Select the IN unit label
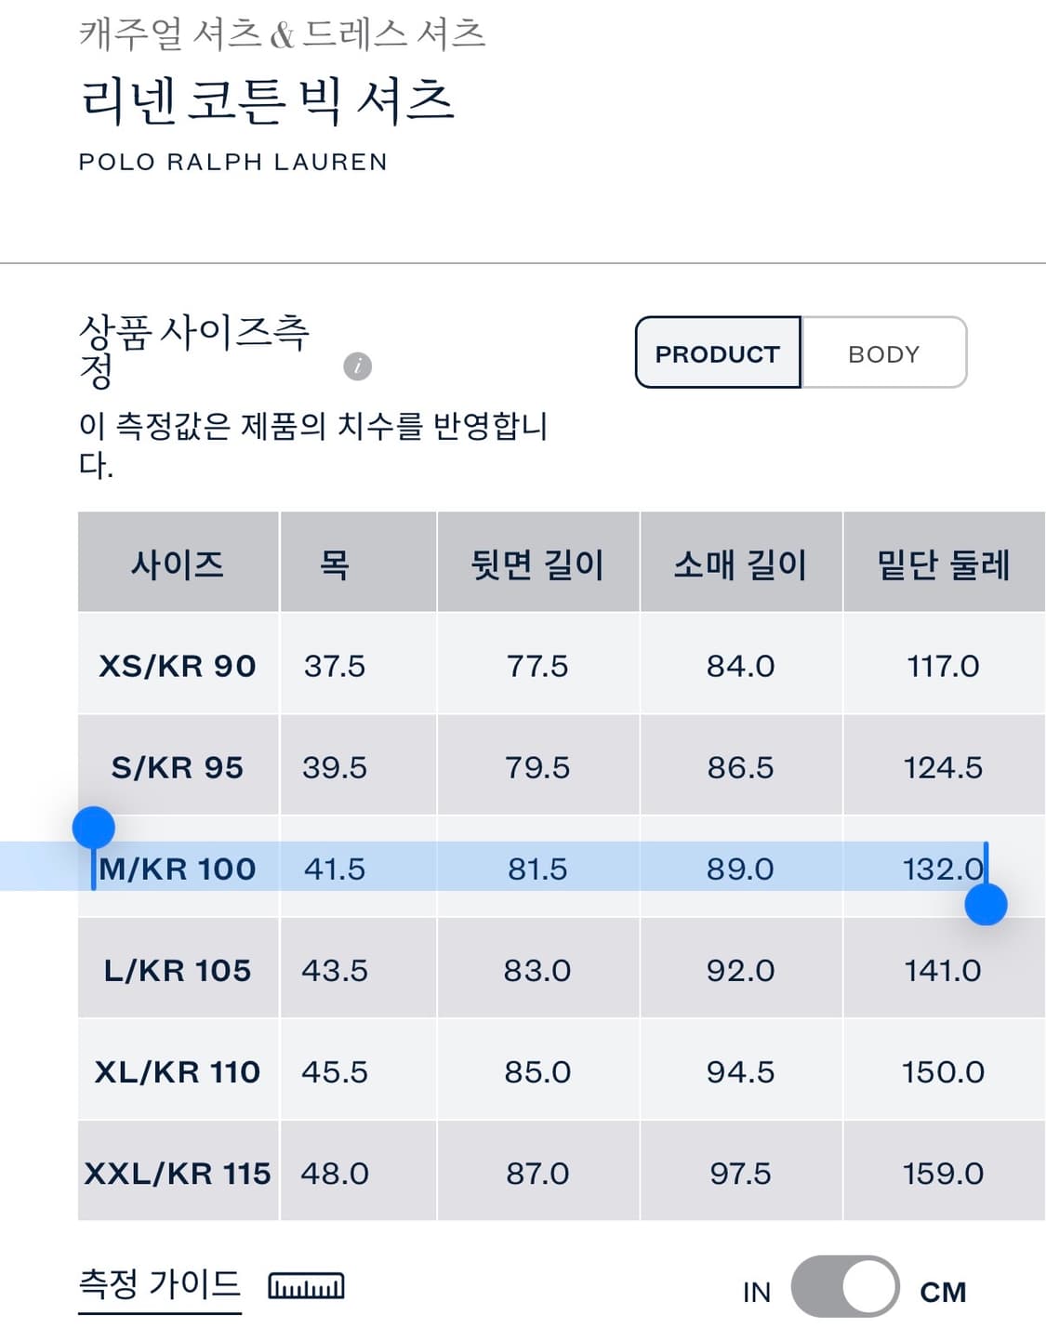 (x=756, y=1292)
